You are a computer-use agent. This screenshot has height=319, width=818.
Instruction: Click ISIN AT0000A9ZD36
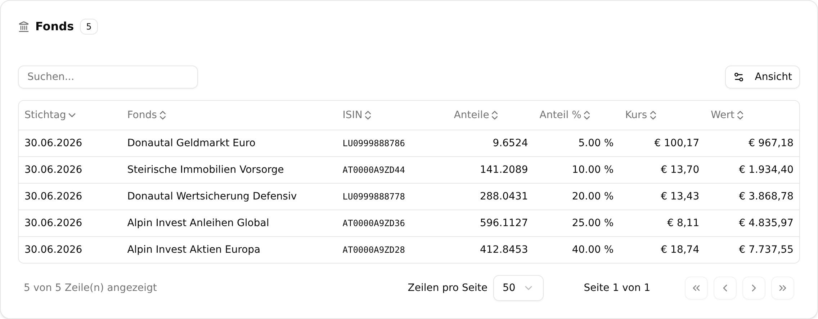tap(374, 223)
